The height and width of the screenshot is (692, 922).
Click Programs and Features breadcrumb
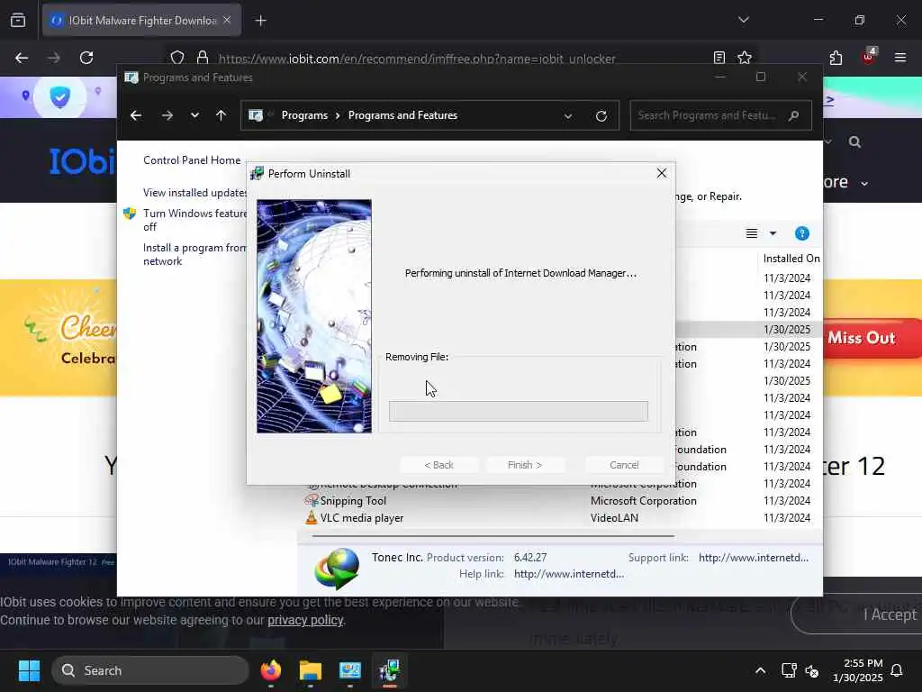[x=402, y=115]
